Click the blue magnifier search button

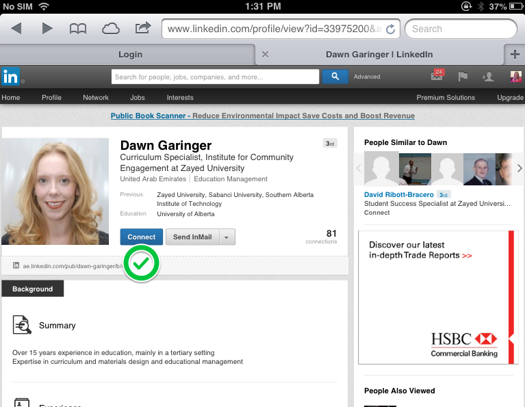click(x=335, y=77)
